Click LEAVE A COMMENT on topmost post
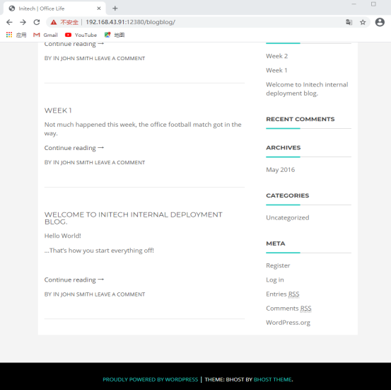 pos(119,59)
